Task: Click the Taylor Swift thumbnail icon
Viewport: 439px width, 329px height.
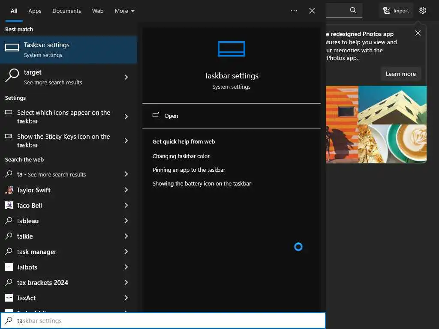Action: click(9, 190)
